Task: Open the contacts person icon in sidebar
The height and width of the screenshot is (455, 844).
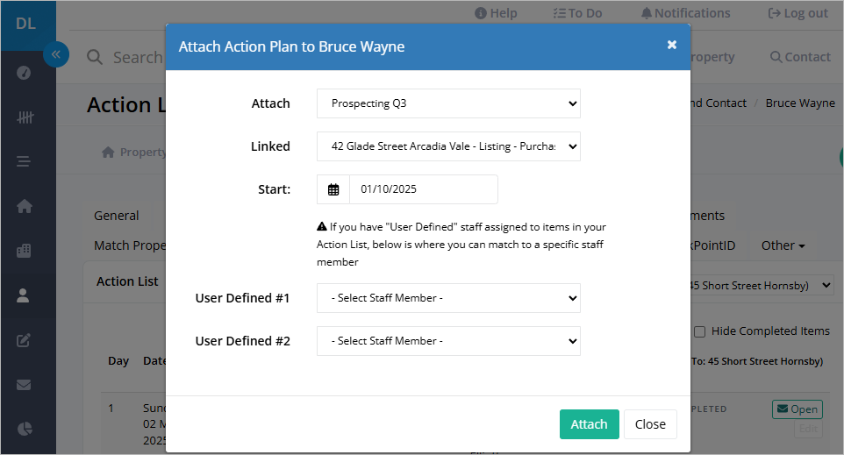Action: (x=23, y=295)
